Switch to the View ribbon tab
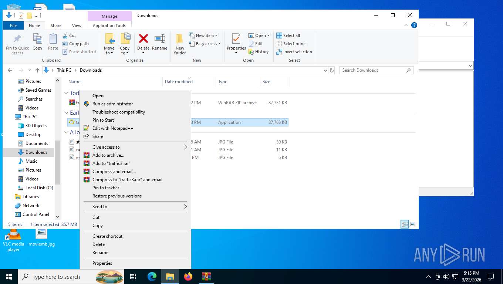Viewport: 503px width, 284px height. click(x=77, y=26)
